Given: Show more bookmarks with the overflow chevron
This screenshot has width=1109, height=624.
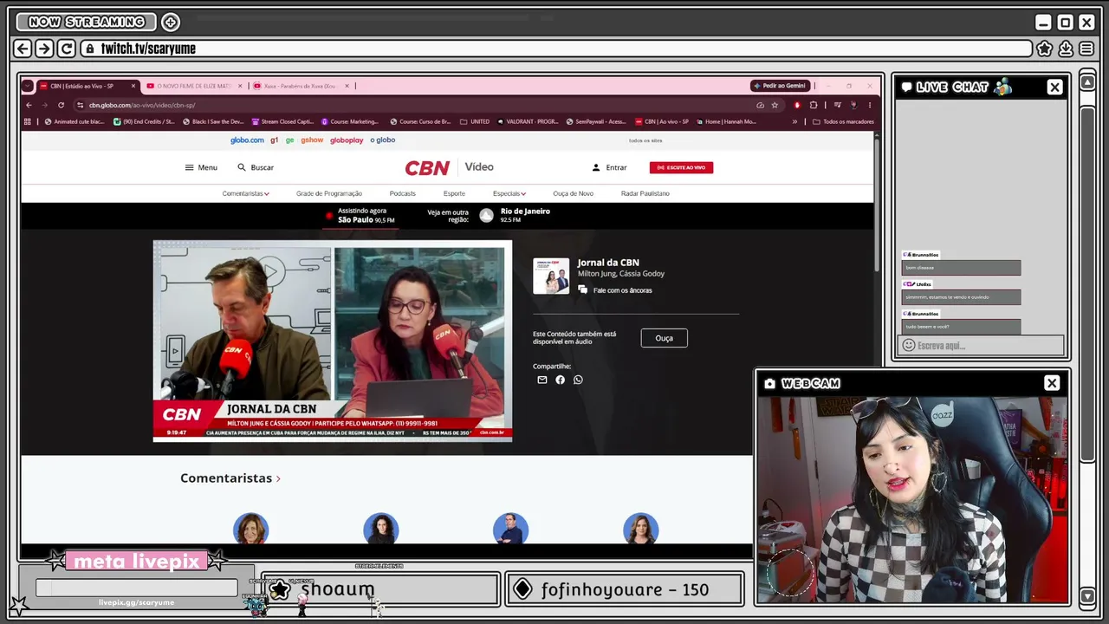Looking at the screenshot, I should [794, 122].
